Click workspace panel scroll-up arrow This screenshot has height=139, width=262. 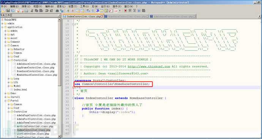59,19
